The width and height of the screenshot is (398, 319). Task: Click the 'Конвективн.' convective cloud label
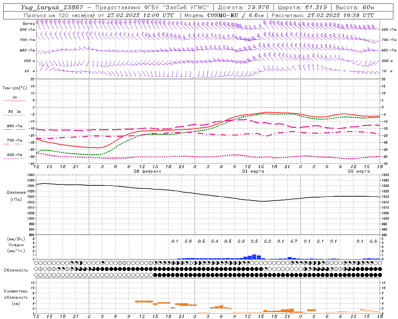pyautogui.click(x=16, y=291)
